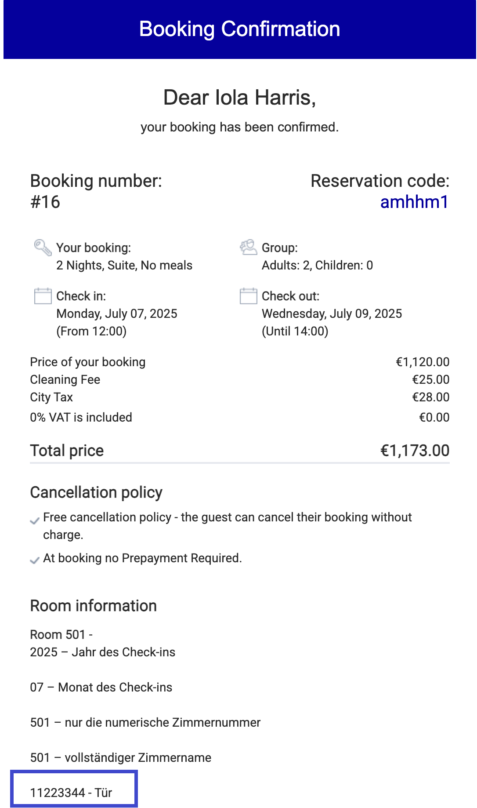Click the group people icon
Screen dimensions: 477x808
(249, 247)
